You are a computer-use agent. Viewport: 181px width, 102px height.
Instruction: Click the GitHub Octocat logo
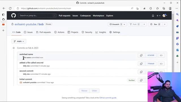pyautogui.click(x=14, y=16)
